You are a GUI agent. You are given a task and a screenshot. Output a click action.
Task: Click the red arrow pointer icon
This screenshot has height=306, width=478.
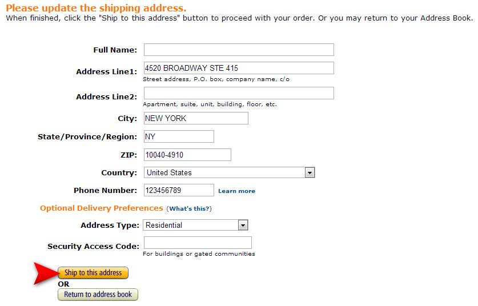point(46,273)
